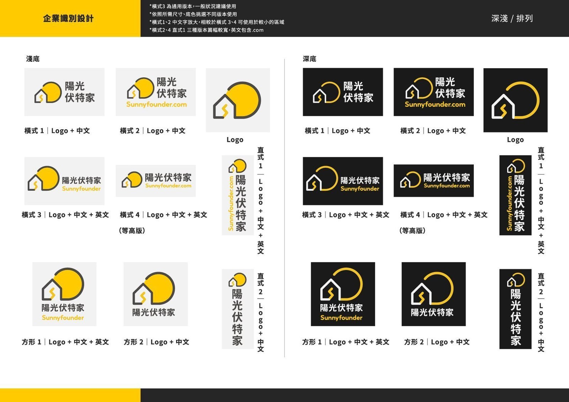Viewport: 569px width, 402px height.
Task: Click light 方形 2 square logo
Action: [156, 294]
